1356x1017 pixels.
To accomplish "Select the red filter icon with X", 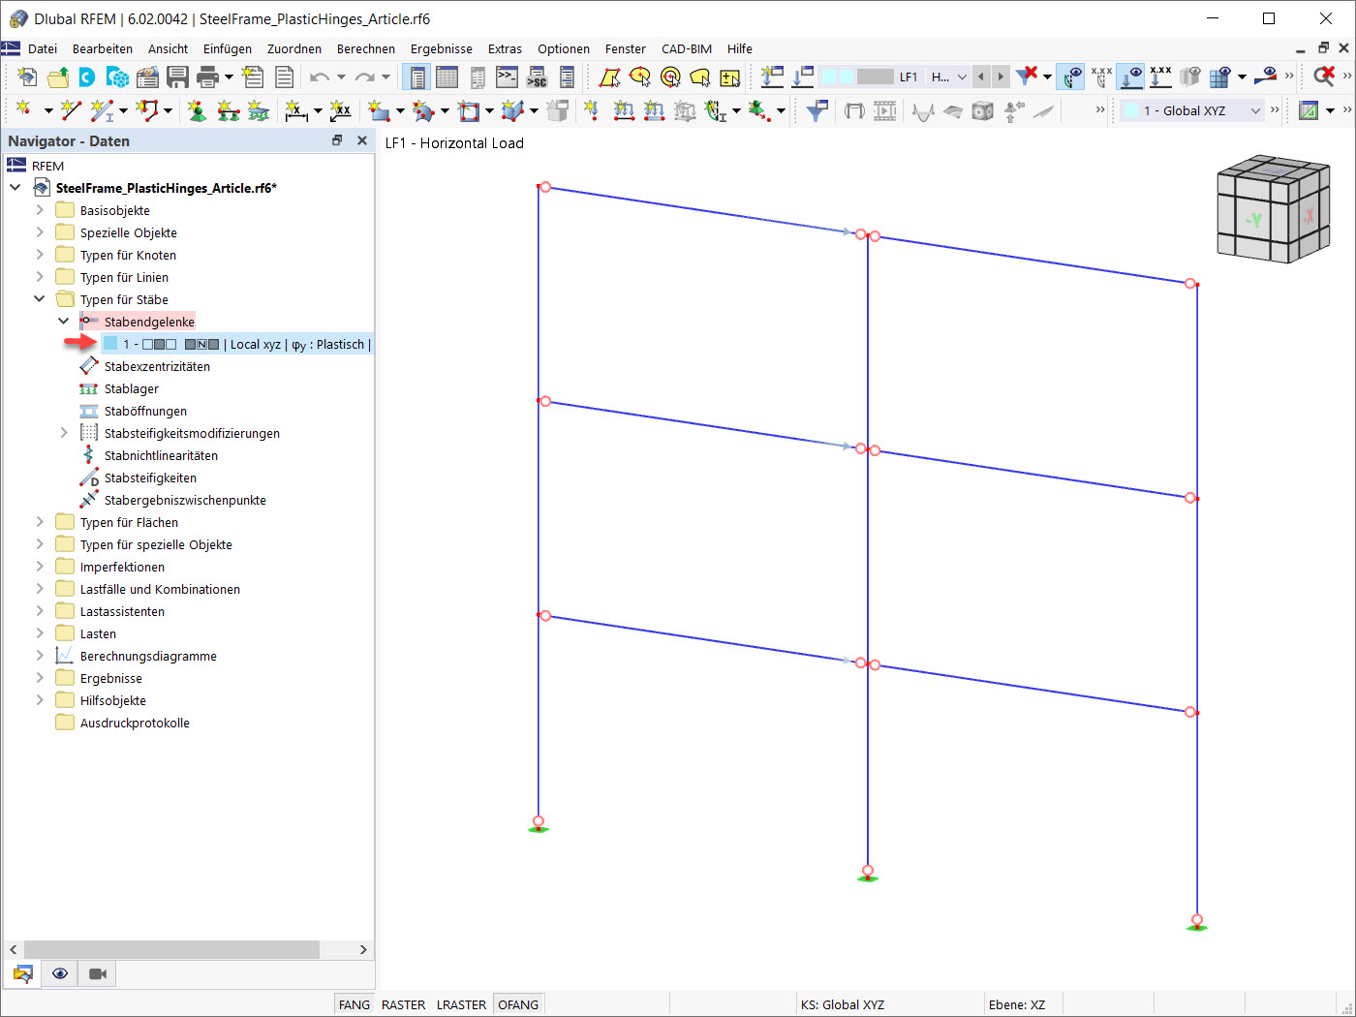I will pos(1028,74).
